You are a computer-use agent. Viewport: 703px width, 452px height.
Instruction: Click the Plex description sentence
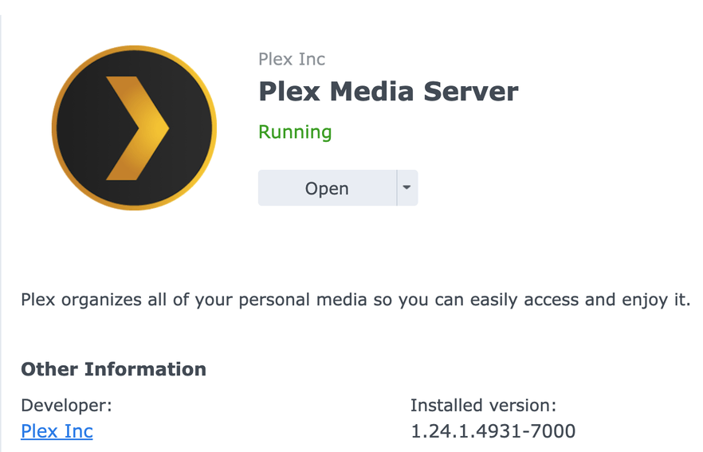[355, 301]
